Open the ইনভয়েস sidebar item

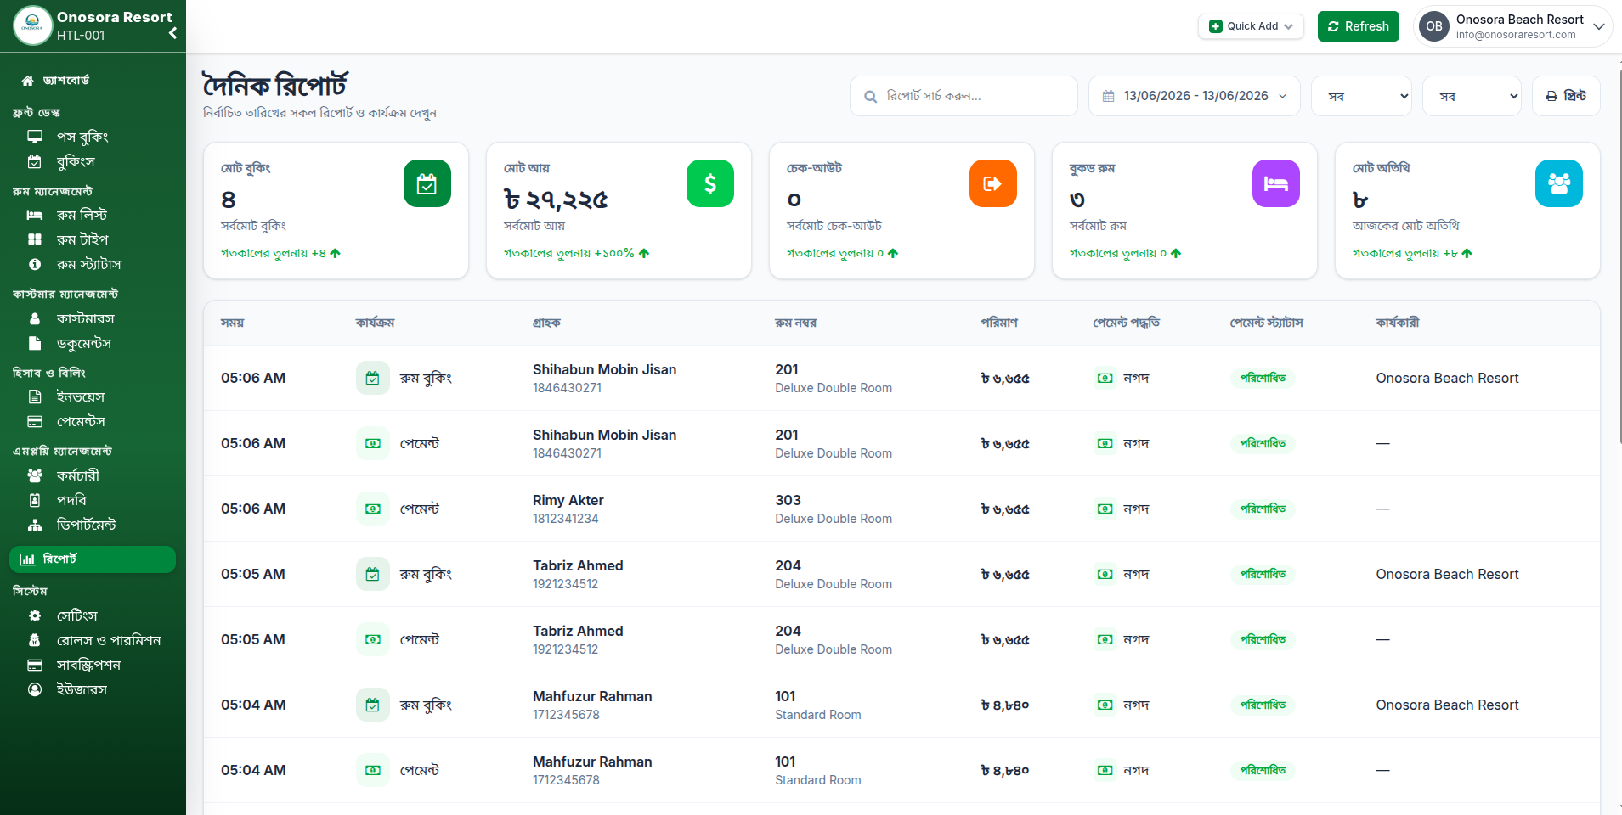point(81,396)
